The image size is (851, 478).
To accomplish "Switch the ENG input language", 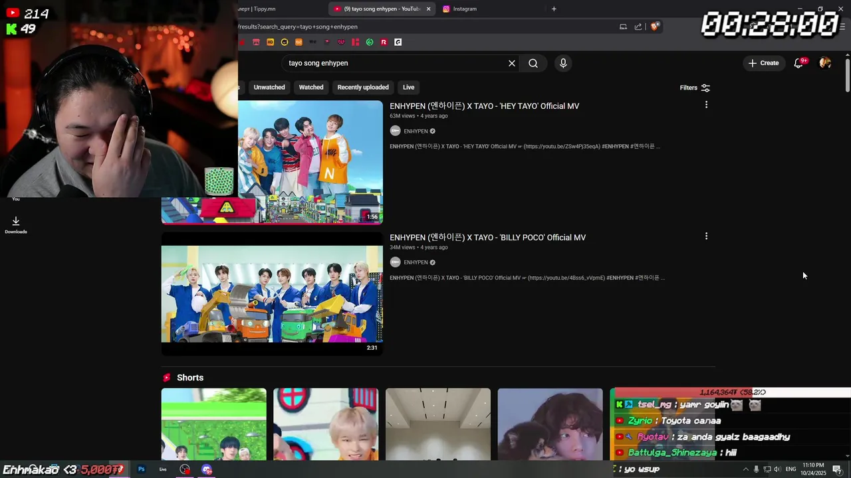I will coord(790,469).
